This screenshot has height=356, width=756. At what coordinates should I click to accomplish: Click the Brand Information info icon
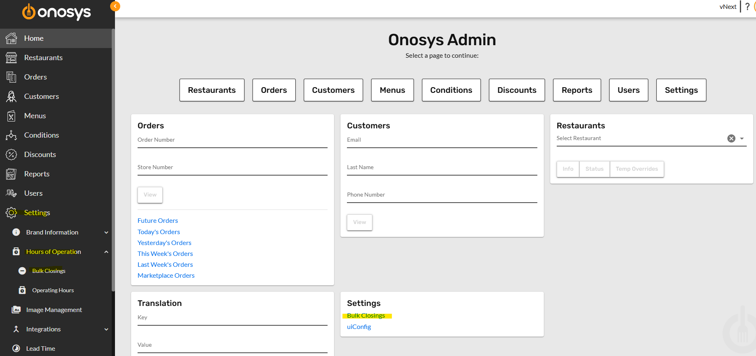point(16,232)
